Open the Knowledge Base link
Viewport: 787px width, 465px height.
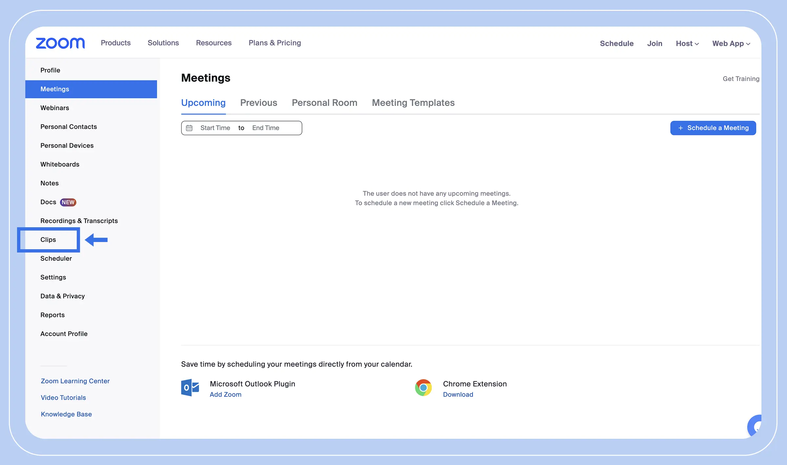pos(66,414)
